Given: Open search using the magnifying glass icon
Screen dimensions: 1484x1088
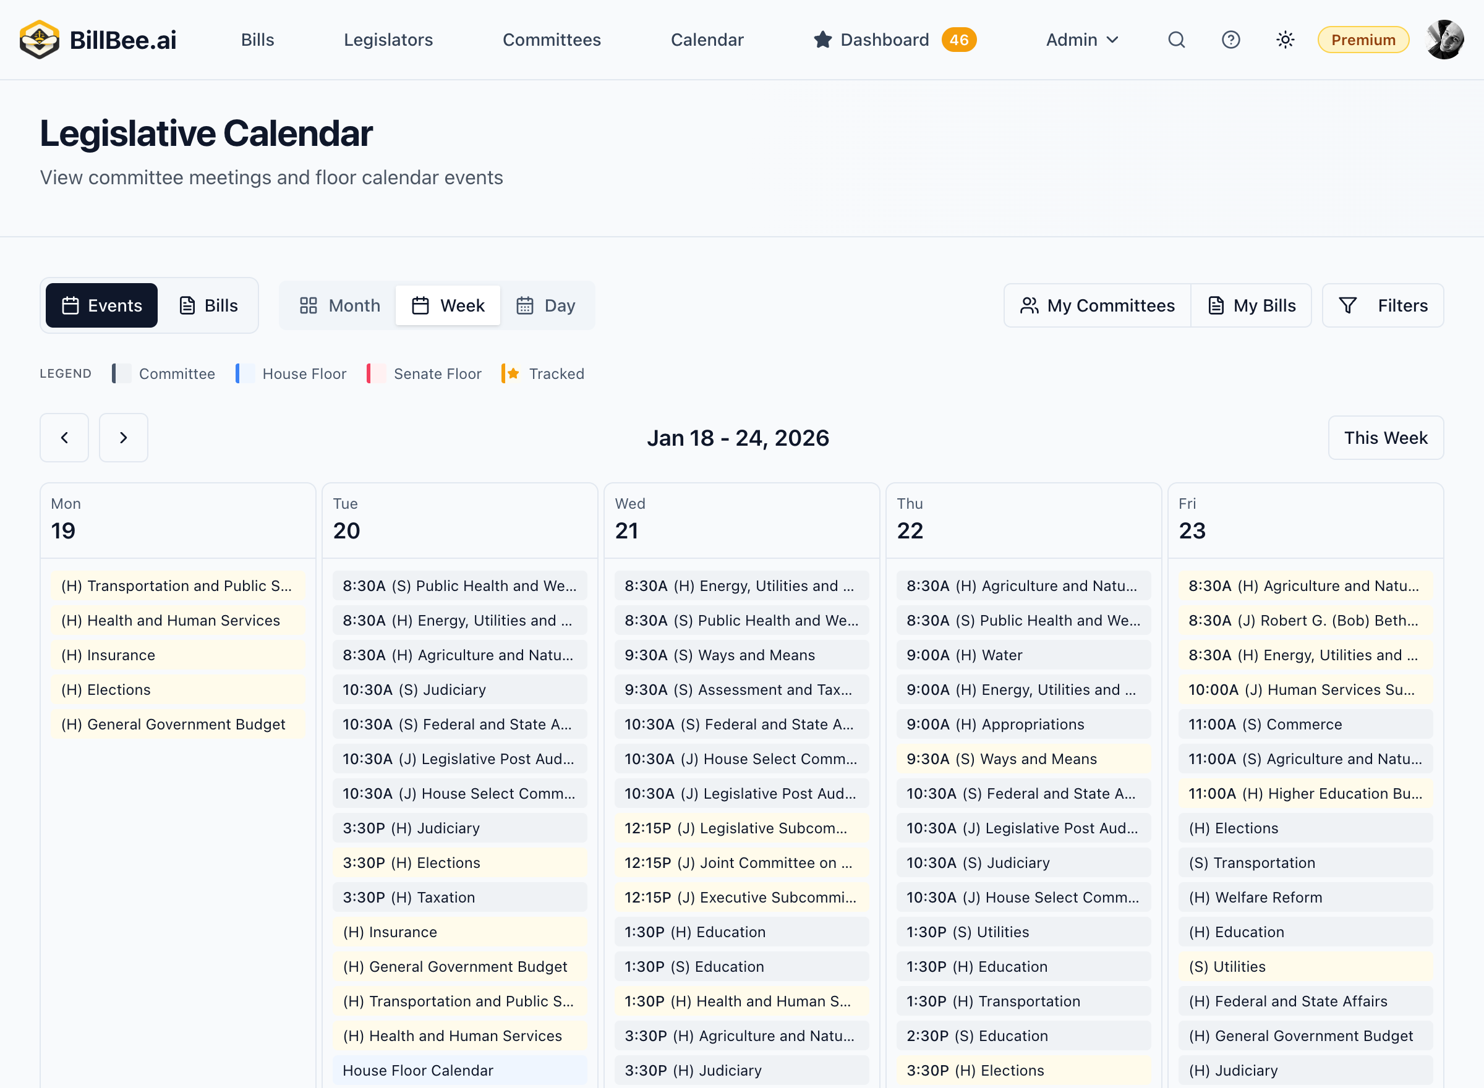Looking at the screenshot, I should (1177, 40).
